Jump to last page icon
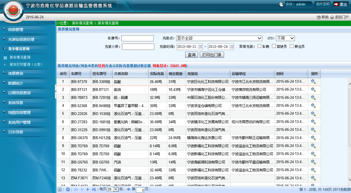The width and height of the screenshot is (351, 193). (94, 189)
